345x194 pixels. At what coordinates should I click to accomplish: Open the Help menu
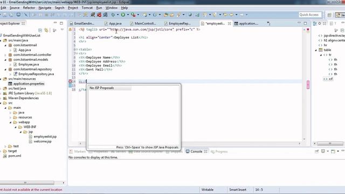pyautogui.click(x=125, y=8)
